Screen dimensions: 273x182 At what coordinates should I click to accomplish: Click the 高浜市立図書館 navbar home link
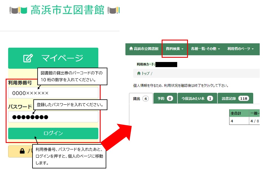(x=144, y=49)
